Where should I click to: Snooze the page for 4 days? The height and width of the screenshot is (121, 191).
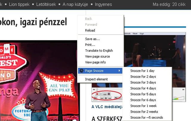pos(143,88)
